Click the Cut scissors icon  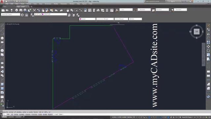tap(34, 10)
